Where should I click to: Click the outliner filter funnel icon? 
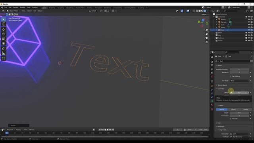tap(246, 11)
